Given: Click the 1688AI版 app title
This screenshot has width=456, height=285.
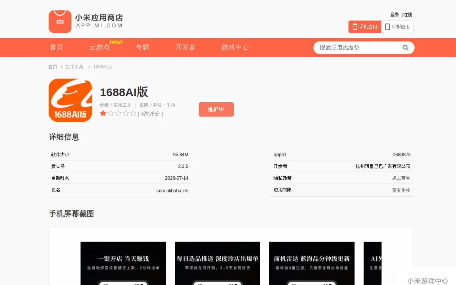Looking at the screenshot, I should coord(124,92).
